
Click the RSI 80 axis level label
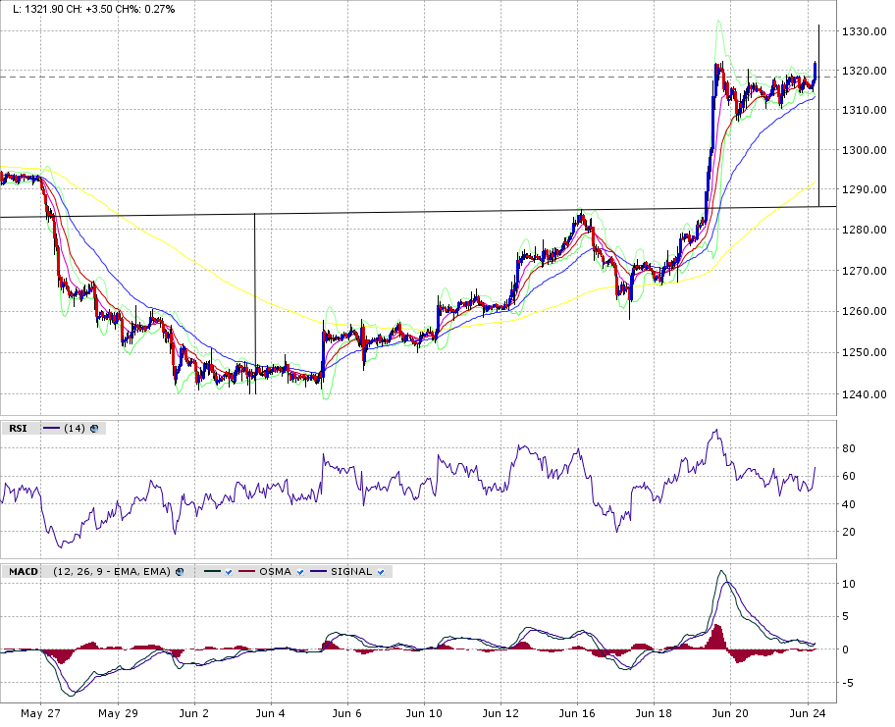[x=849, y=448]
